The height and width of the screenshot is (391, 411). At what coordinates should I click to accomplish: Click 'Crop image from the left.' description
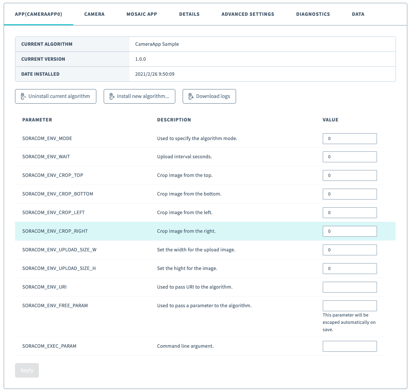click(185, 212)
